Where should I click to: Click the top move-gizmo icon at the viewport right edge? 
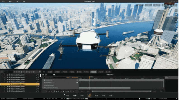coord(176,11)
